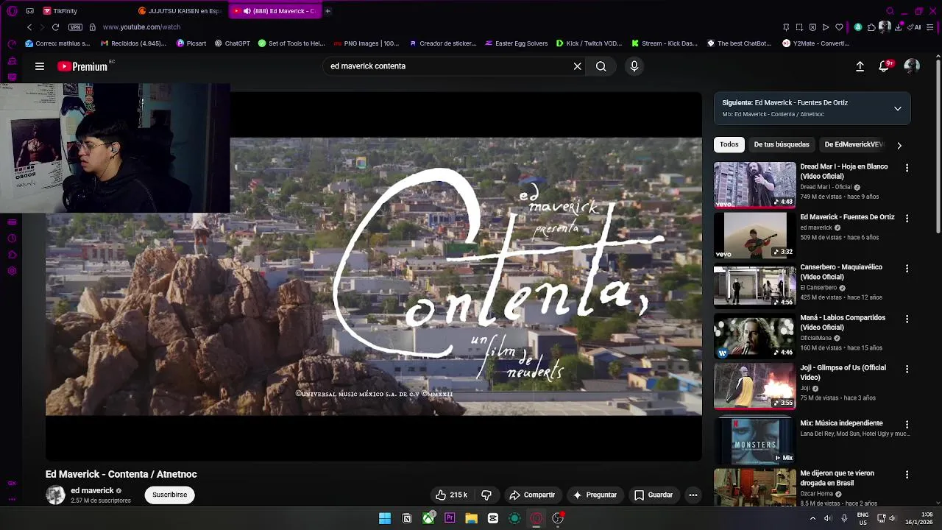
Task: Open more actions ellipsis below the video
Action: tap(693, 495)
